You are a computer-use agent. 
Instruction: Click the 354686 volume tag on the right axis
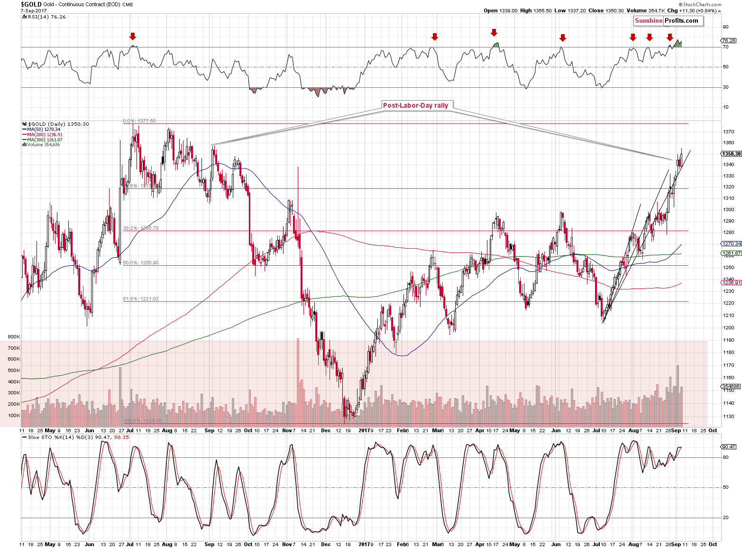(x=732, y=387)
